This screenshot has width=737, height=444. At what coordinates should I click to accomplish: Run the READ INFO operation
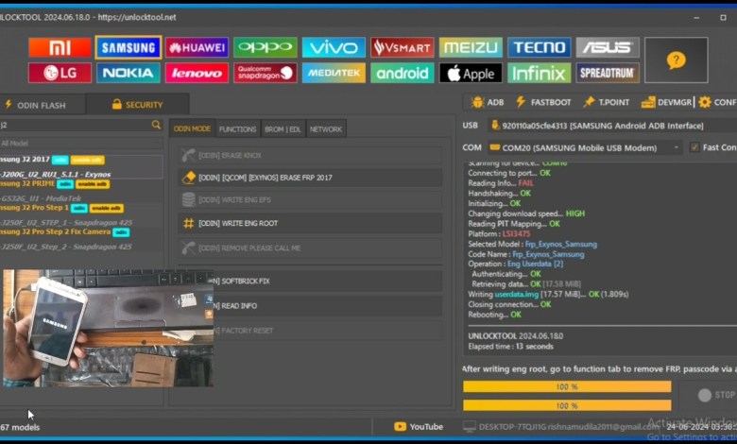(x=328, y=306)
